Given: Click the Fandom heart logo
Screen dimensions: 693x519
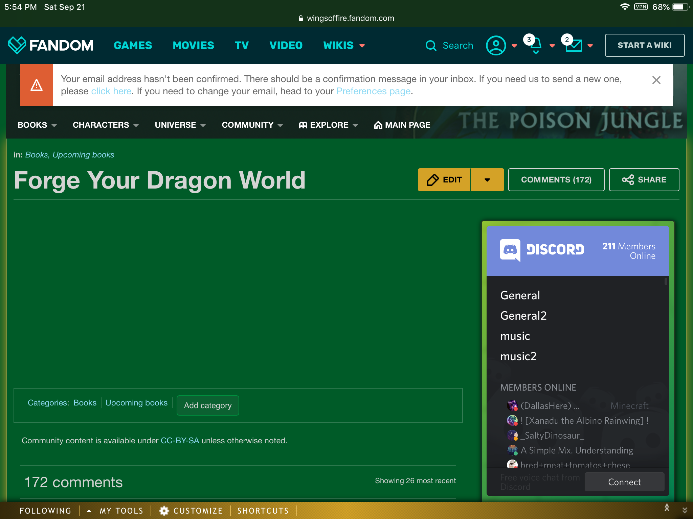Looking at the screenshot, I should tap(17, 45).
